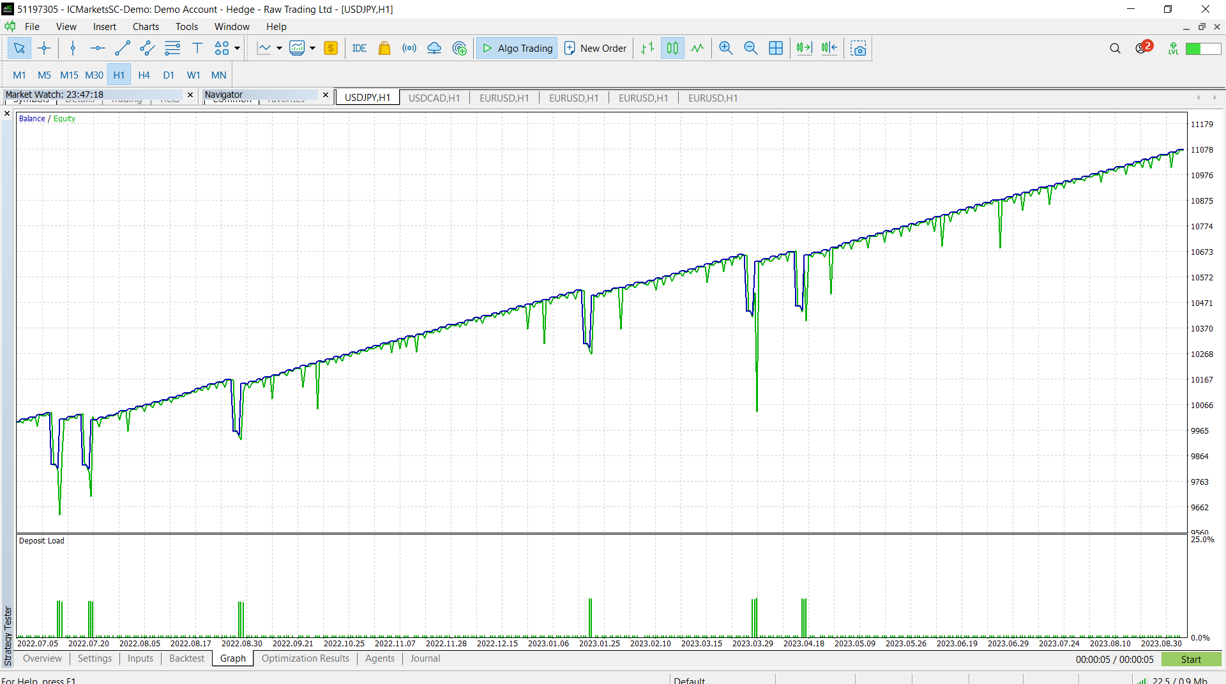Select the Horizontal Line drawing tool
Image resolution: width=1226 pixels, height=684 pixels.
click(x=97, y=48)
